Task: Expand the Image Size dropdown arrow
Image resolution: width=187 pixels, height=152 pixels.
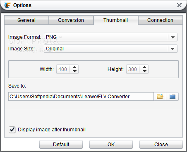Action: (x=173, y=49)
